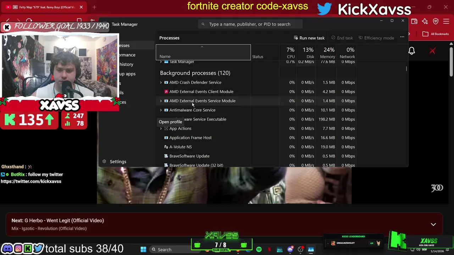This screenshot has width=454, height=255.
Task: Expand the Task Manager process row
Action: point(161,62)
